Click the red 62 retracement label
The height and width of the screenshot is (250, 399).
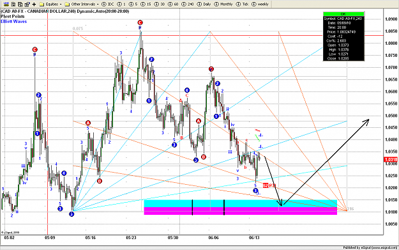pyautogui.click(x=266, y=185)
